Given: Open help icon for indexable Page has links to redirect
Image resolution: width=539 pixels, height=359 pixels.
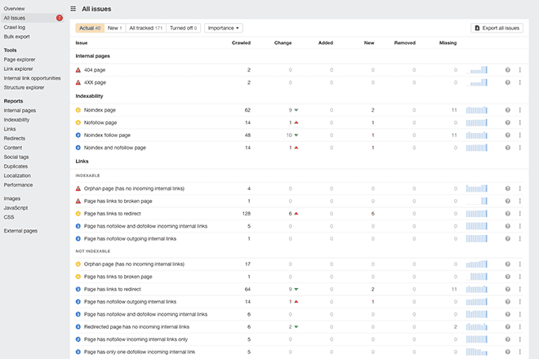Looking at the screenshot, I should pos(507,213).
